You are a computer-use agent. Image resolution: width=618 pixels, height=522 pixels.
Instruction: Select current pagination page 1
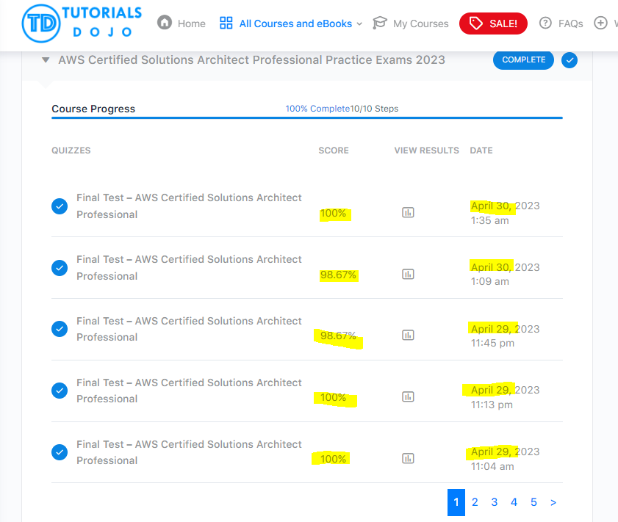[456, 502]
